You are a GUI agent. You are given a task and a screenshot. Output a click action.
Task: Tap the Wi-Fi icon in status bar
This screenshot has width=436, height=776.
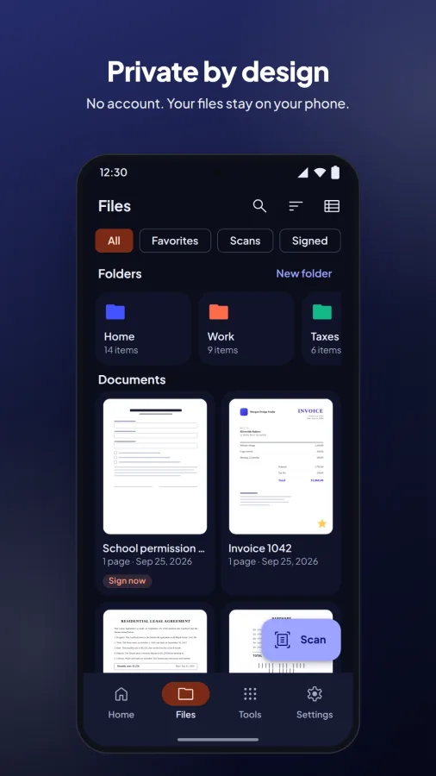coord(320,172)
